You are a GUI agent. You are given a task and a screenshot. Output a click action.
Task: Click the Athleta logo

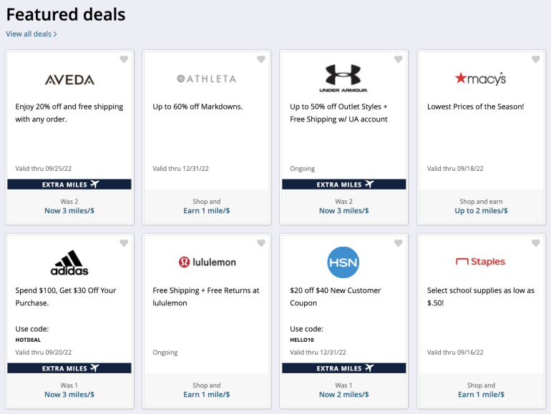(x=206, y=79)
